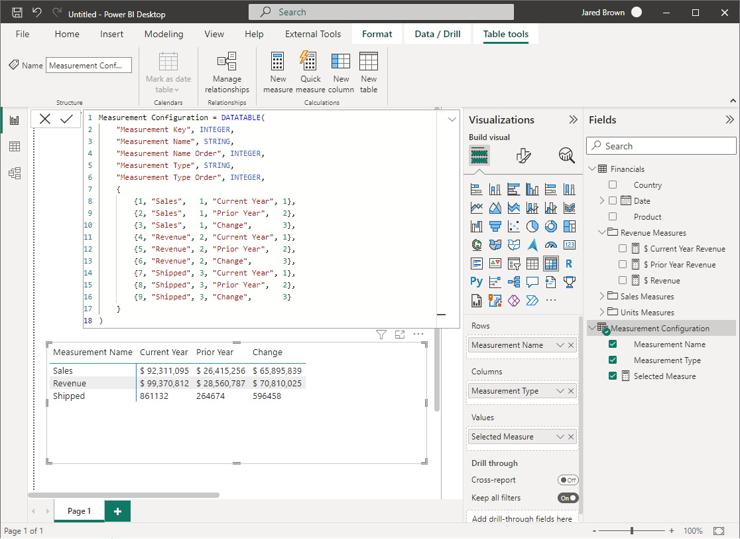Select the Python visual icon
This screenshot has width=740, height=539.
(476, 281)
